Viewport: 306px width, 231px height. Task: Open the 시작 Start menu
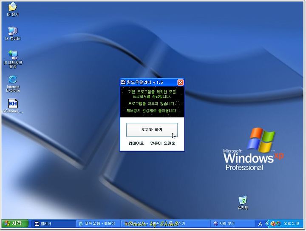click(15, 223)
